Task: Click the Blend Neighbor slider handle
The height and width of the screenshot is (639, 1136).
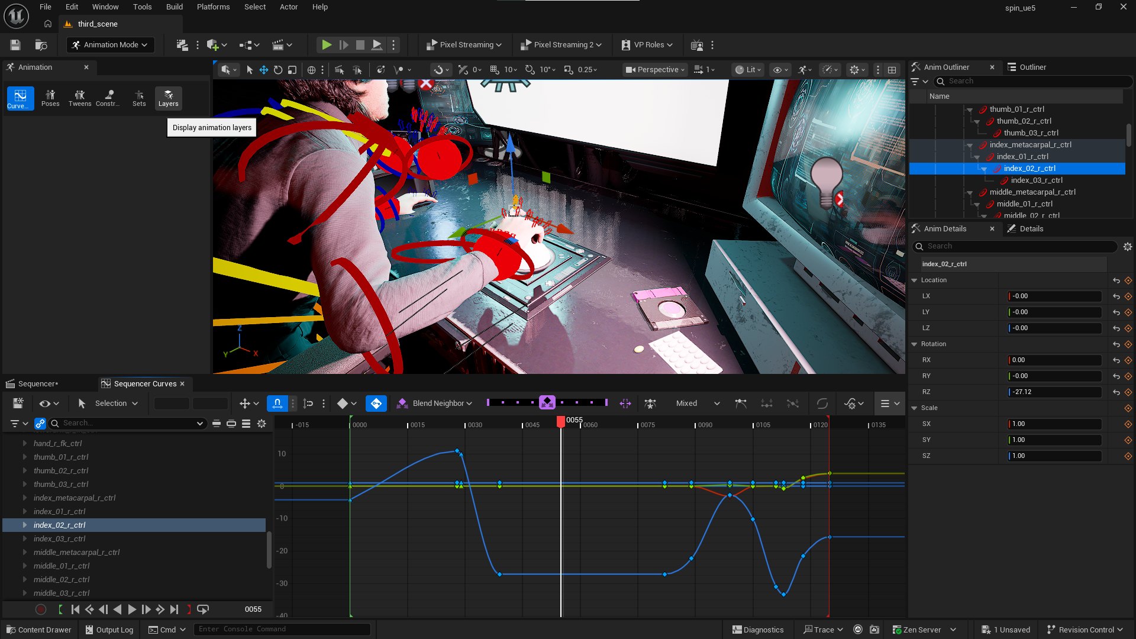Action: click(x=547, y=403)
